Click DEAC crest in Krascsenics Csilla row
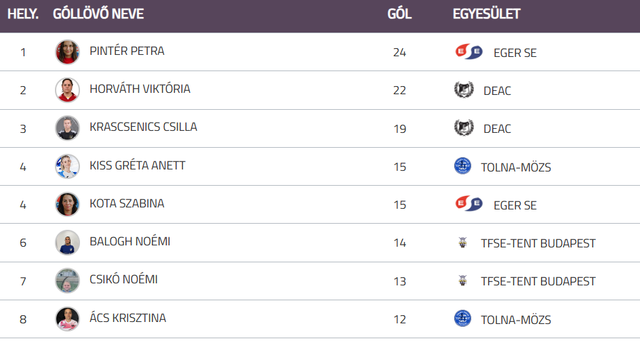This screenshot has height=343, width=640. (x=464, y=128)
